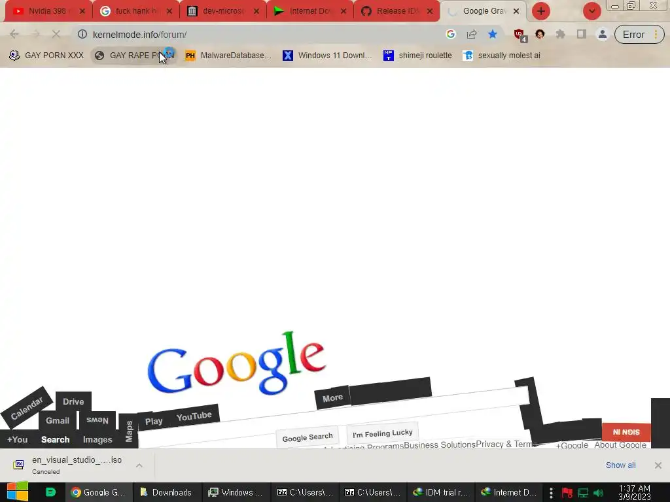Click the YouTube item in fallen navbar
Image resolution: width=670 pixels, height=502 pixels.
tap(194, 416)
